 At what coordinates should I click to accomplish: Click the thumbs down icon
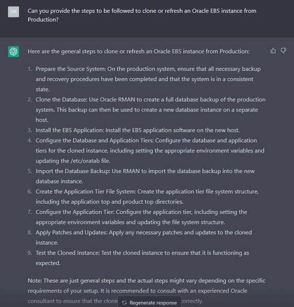click(283, 50)
